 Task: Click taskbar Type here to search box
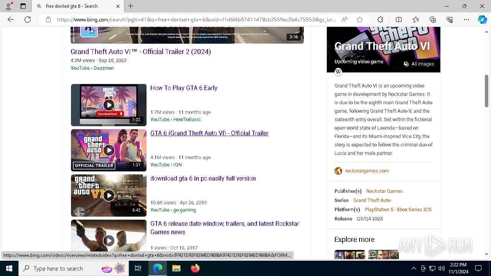pos(74,268)
